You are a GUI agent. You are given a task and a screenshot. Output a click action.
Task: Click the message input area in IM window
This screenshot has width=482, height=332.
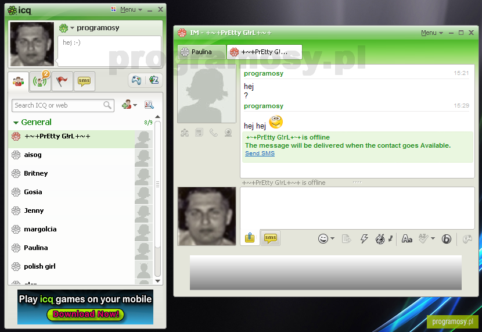[357, 208]
